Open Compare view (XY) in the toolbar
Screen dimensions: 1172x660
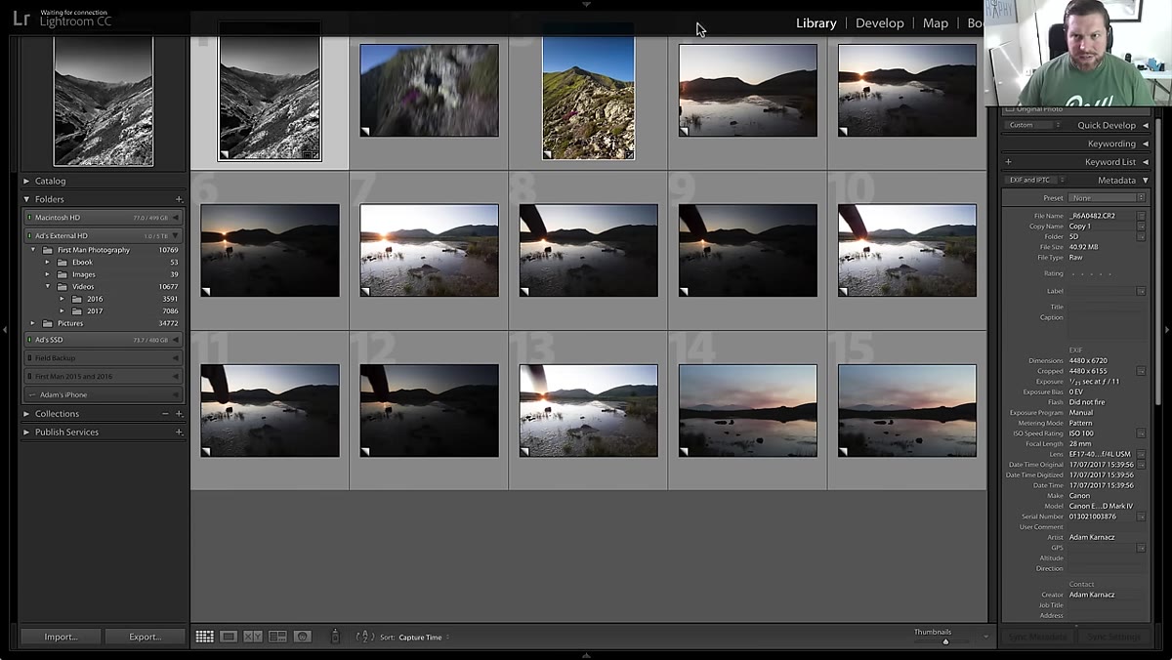(x=253, y=637)
